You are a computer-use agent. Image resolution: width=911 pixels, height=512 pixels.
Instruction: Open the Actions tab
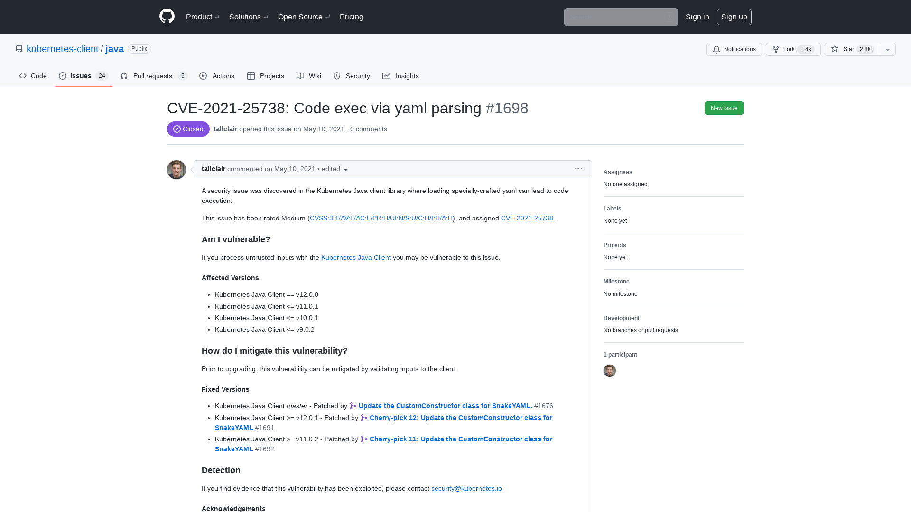click(217, 76)
